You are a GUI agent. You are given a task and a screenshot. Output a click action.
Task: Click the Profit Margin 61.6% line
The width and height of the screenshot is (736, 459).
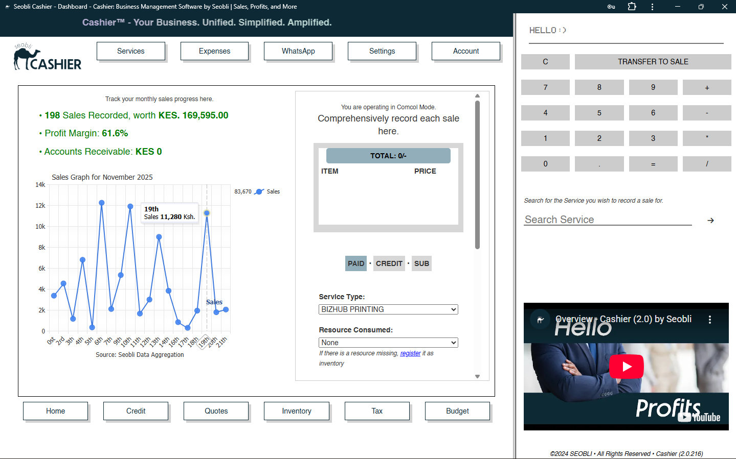pyautogui.click(x=84, y=133)
